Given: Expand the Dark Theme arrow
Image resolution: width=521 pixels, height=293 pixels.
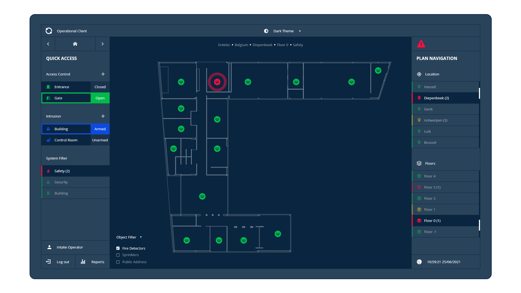Looking at the screenshot, I should [300, 31].
